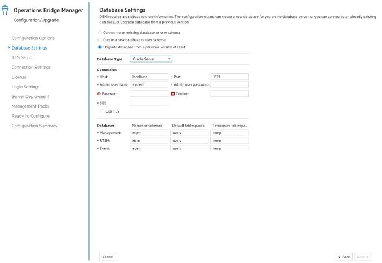
Task: Click the Management default tablespace field
Action: tap(189, 133)
